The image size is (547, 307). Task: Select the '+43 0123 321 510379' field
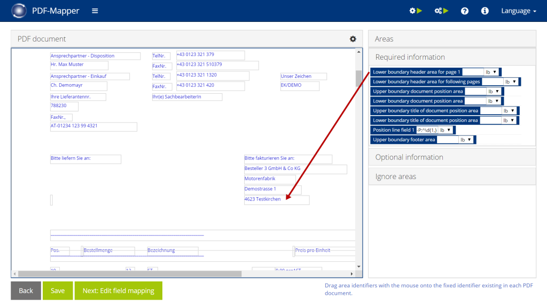point(217,65)
